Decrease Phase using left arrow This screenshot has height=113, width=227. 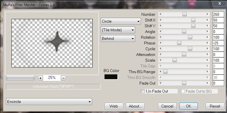pos(160,43)
